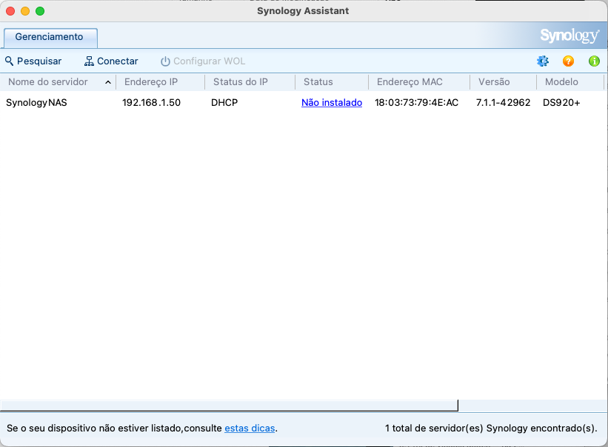Image resolution: width=608 pixels, height=447 pixels.
Task: Click the Configurar WOL power icon
Action: coord(165,61)
